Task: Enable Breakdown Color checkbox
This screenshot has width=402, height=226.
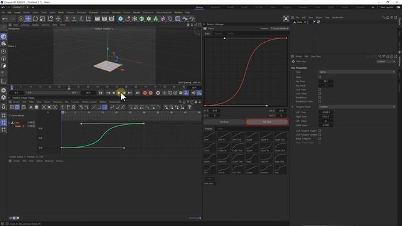Action: tap(320, 102)
